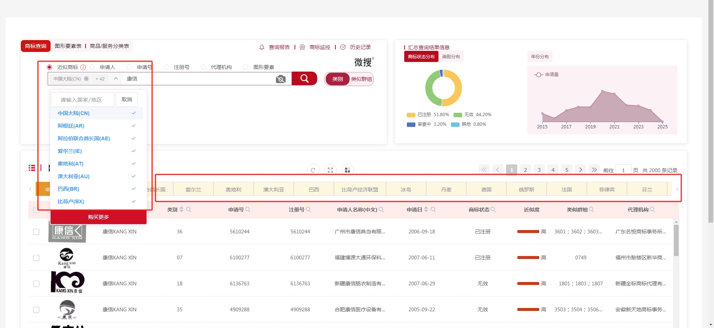Select 类别 toggle option

pos(338,79)
